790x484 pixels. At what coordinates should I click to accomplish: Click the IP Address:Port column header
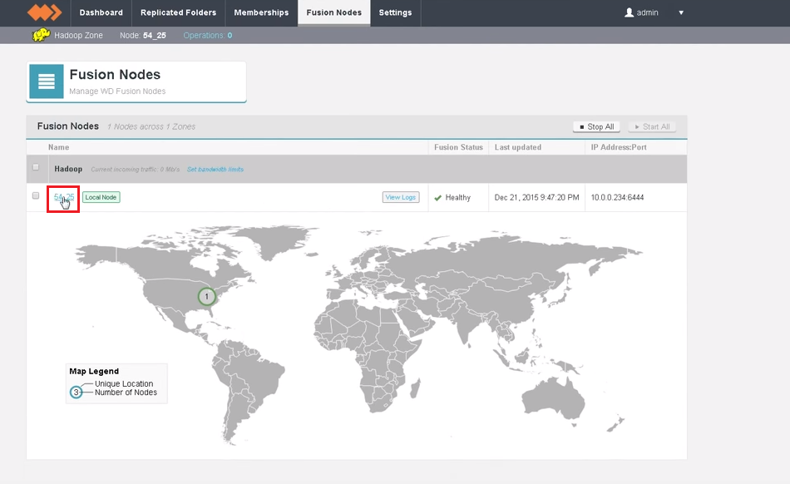pyautogui.click(x=619, y=147)
